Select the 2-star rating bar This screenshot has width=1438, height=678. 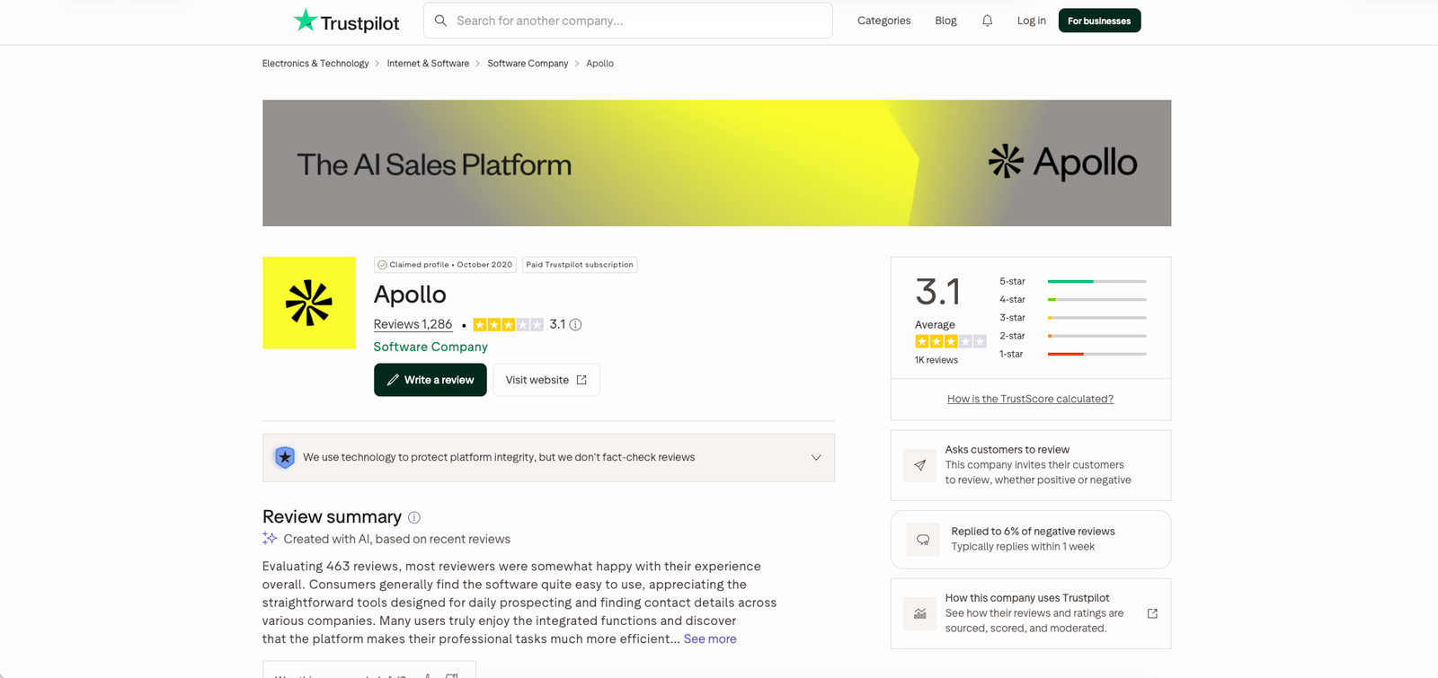(1073, 336)
